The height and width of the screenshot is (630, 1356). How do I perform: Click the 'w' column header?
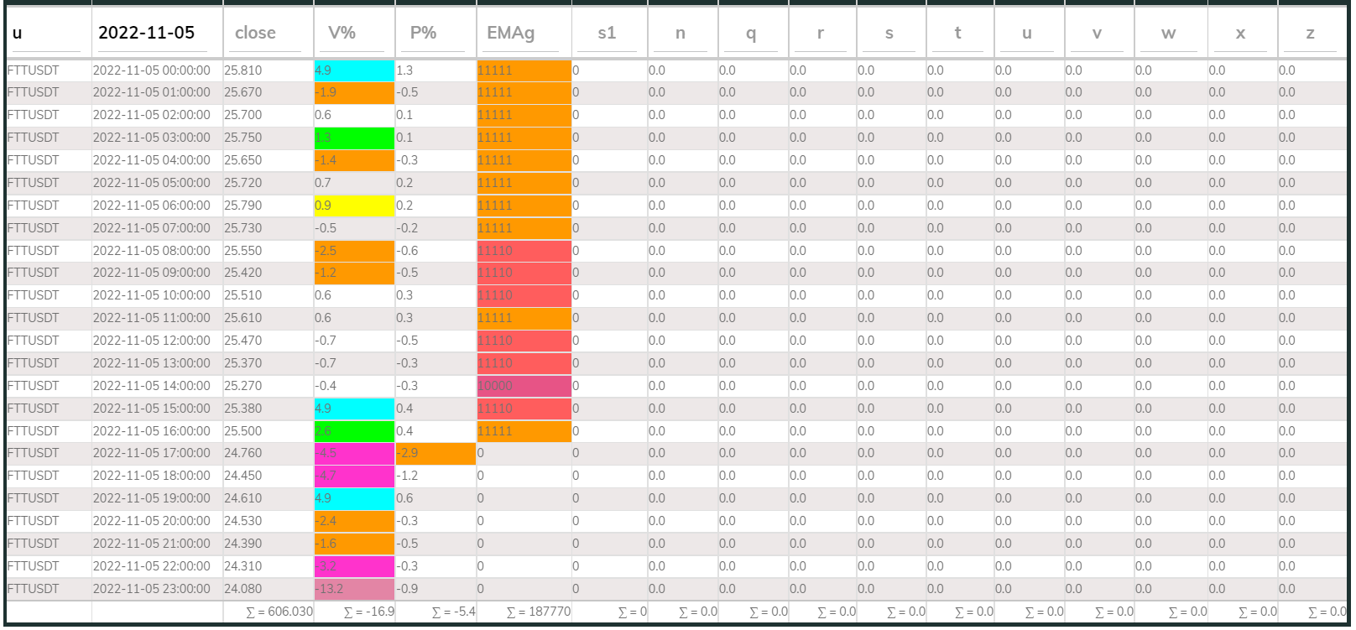pos(1168,33)
